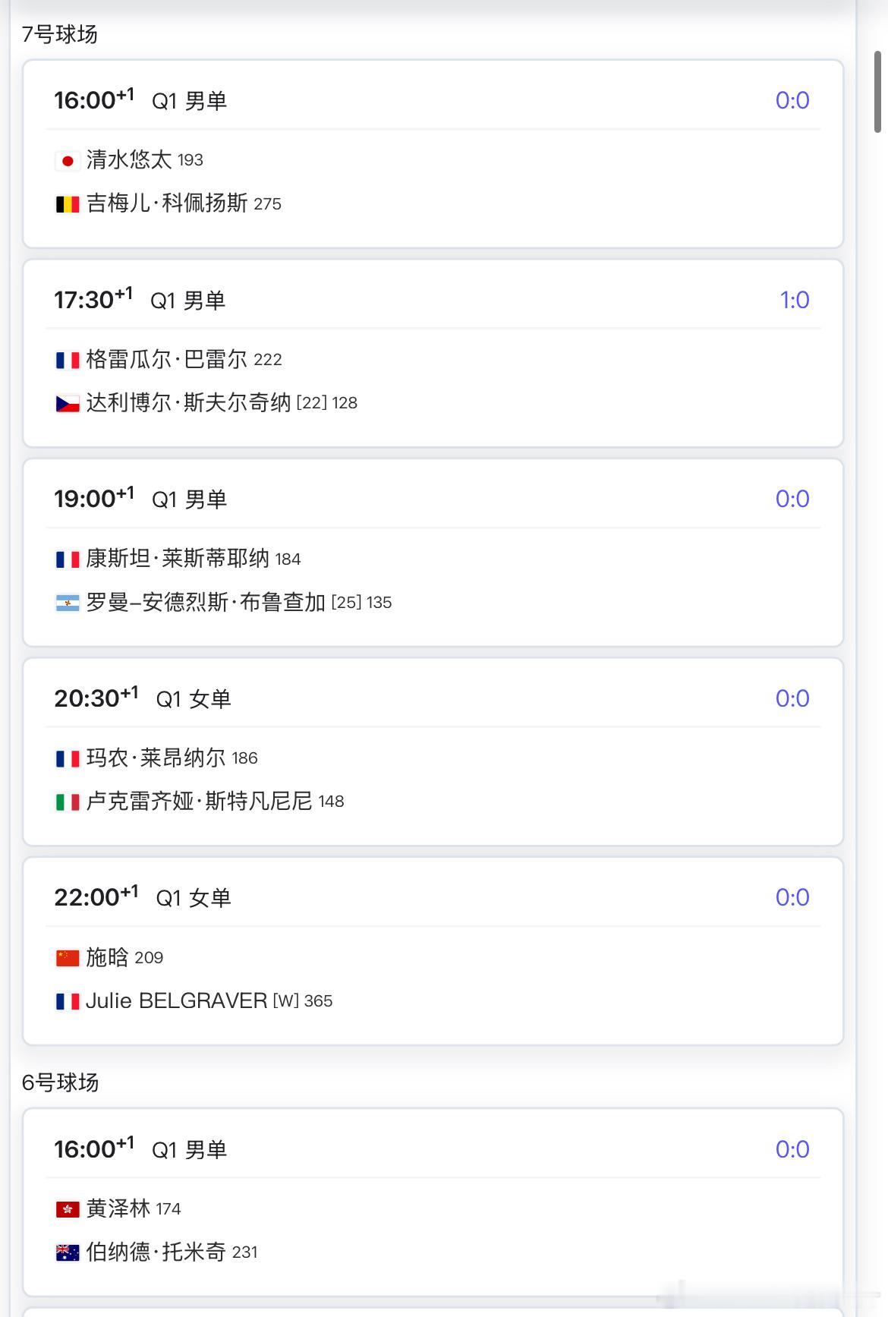The width and height of the screenshot is (888, 1317).
Task: Click the 7号球场 section header
Action: point(60,35)
